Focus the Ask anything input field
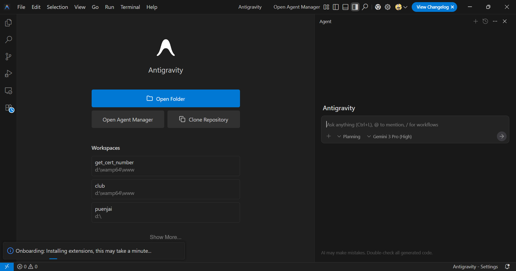The height and width of the screenshot is (271, 516). point(415,124)
